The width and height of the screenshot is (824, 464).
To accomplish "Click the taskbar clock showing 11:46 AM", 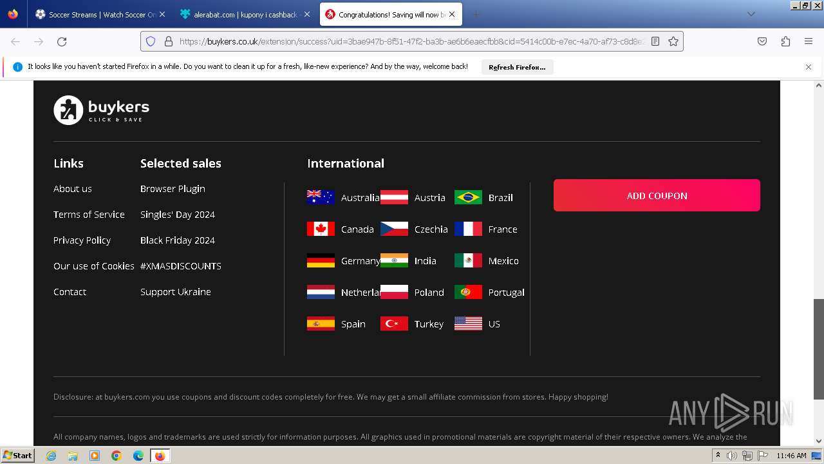I will point(791,456).
